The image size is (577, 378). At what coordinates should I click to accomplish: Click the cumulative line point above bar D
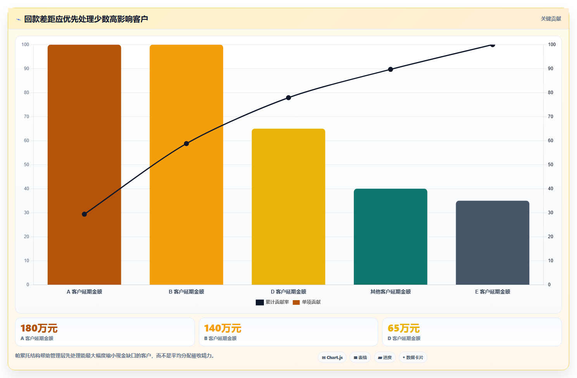(x=288, y=98)
